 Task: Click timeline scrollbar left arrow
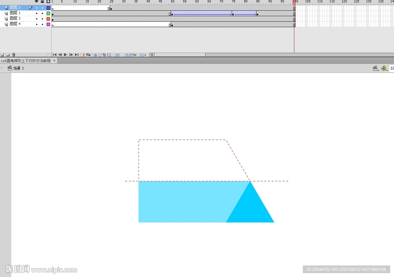click(152, 55)
